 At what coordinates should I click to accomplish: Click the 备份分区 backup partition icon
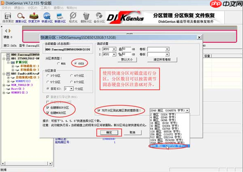click(99, 18)
